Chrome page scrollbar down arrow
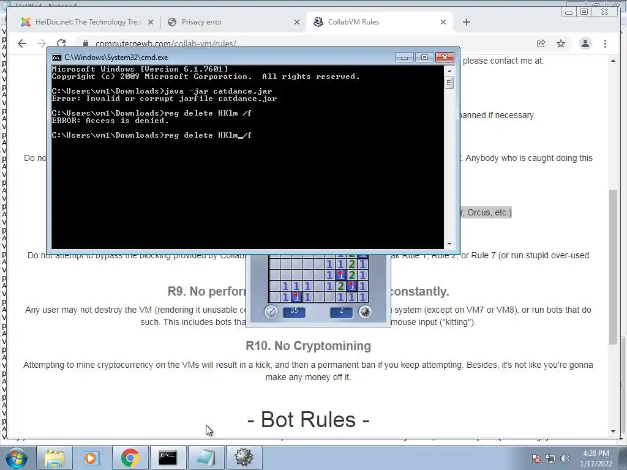Image resolution: width=627 pixels, height=470 pixels. (x=613, y=431)
